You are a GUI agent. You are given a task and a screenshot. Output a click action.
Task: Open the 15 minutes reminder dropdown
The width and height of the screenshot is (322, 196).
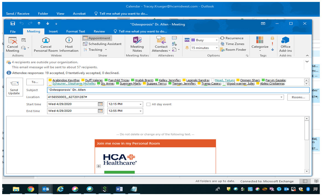[216, 48]
